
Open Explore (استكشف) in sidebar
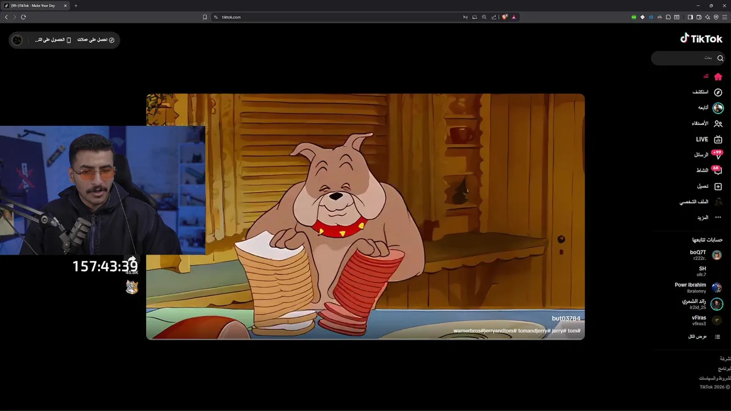[x=708, y=92]
